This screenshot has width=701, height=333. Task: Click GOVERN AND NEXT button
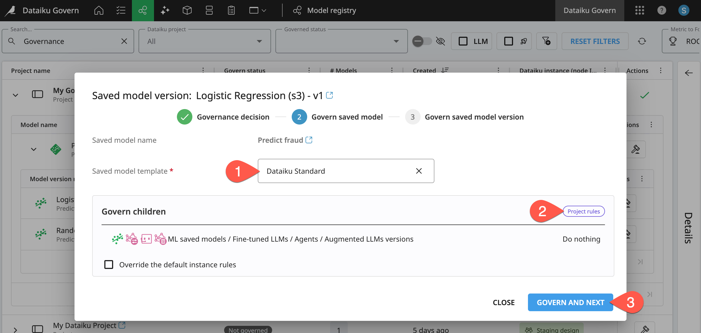[570, 302]
